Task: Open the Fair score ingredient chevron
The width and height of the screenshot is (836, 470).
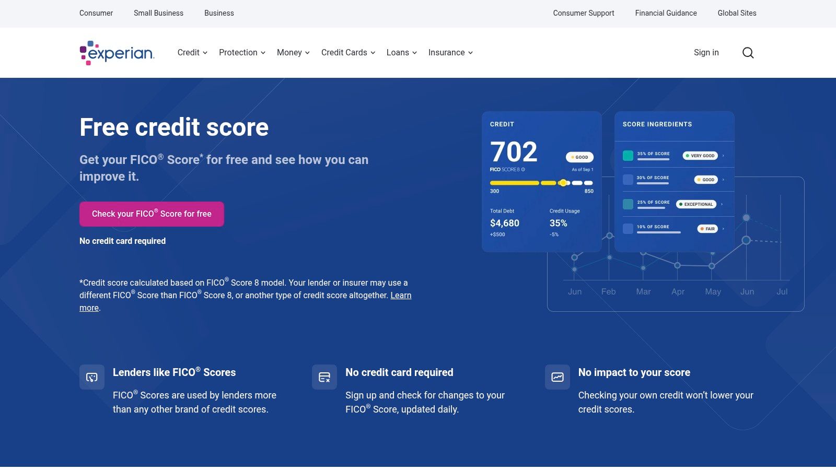Action: pyautogui.click(x=723, y=229)
